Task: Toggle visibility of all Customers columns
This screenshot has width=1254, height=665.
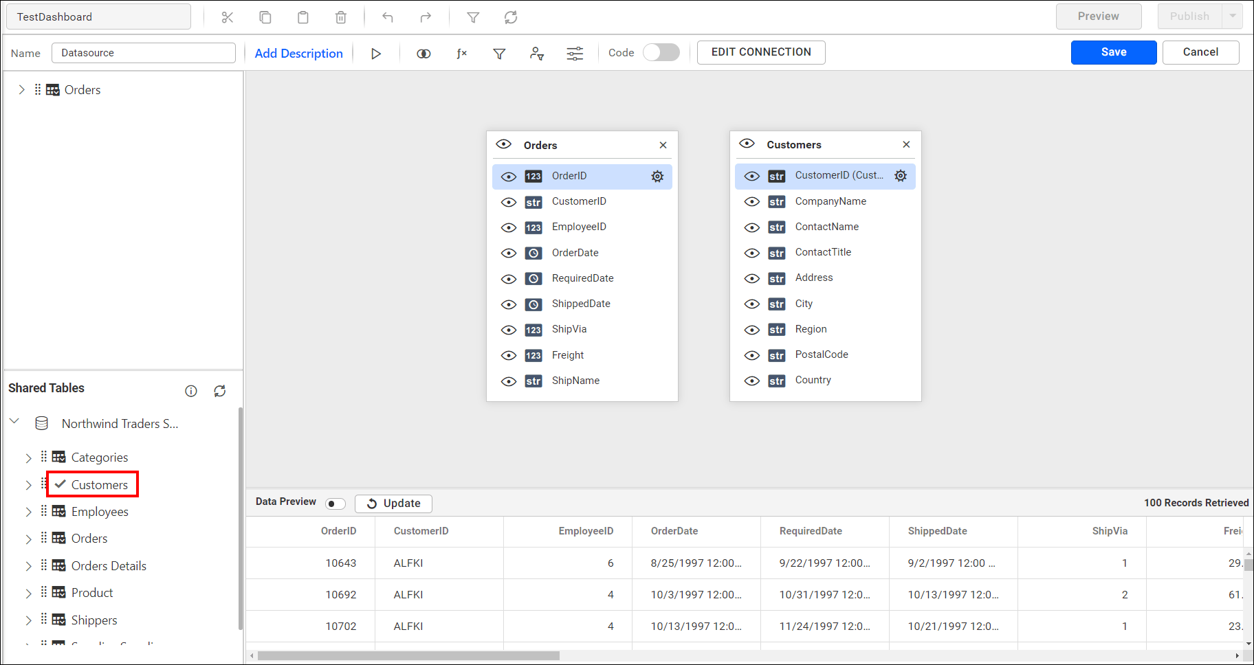Action: tap(747, 144)
